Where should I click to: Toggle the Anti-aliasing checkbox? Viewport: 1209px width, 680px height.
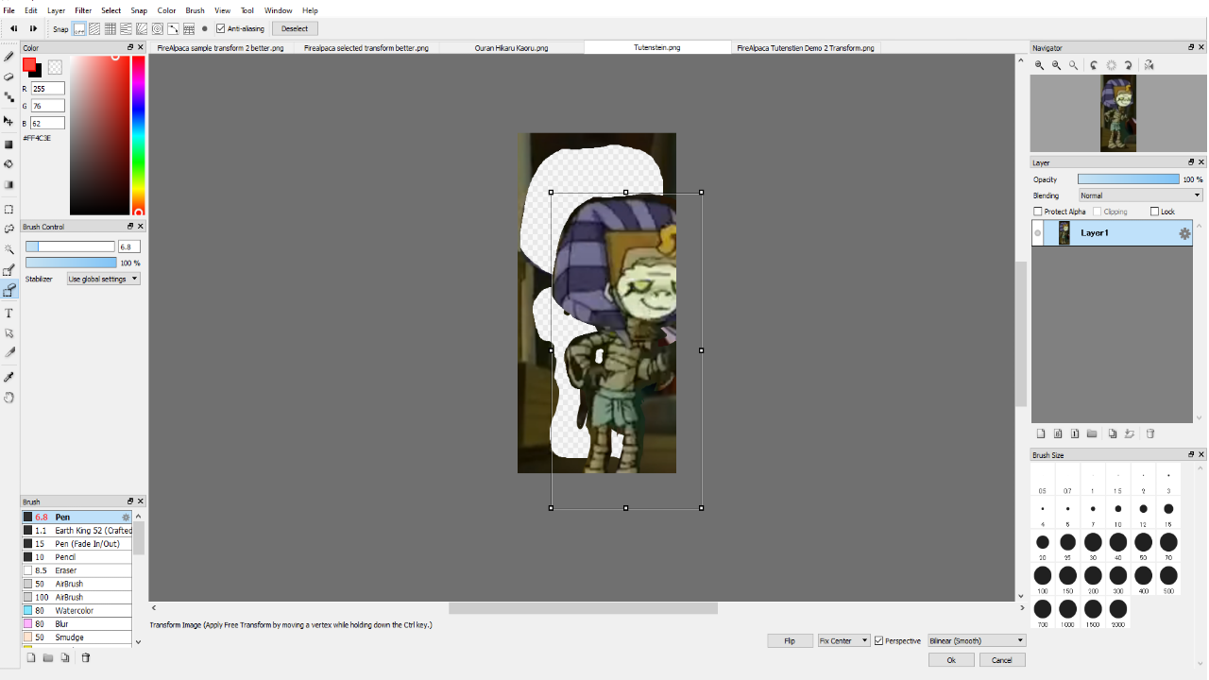[x=221, y=28]
